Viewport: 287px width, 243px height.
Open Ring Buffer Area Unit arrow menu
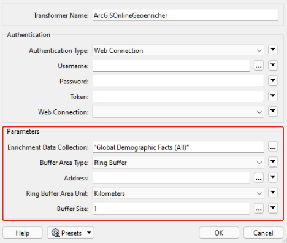point(273,193)
